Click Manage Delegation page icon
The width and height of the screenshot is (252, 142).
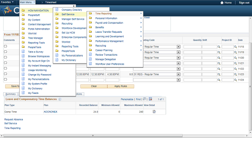[91, 59]
